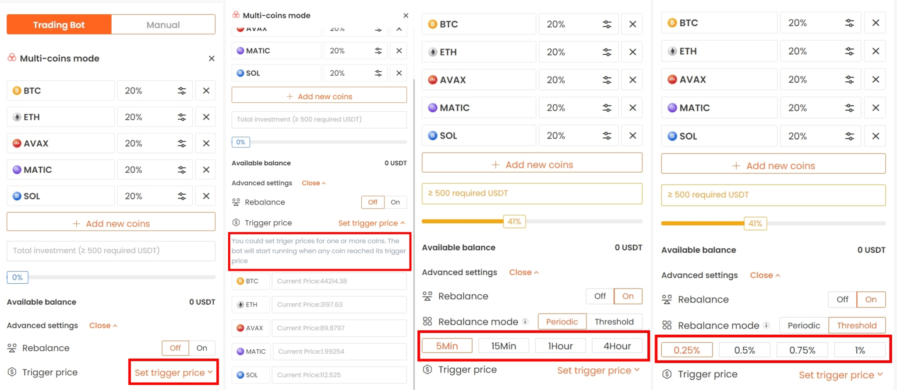
Task: Click the Total investment input field
Action: [111, 251]
